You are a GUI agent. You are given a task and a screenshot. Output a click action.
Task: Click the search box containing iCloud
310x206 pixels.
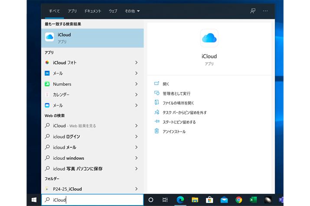(x=92, y=200)
